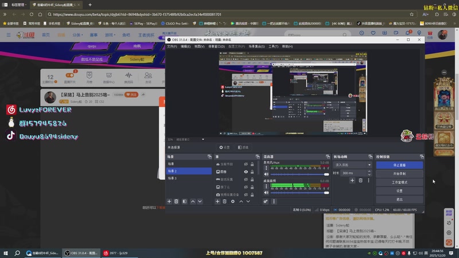The width and height of the screenshot is (459, 258).
Task: Pop out the Audio Mixer dock panel
Action: tap(328, 157)
